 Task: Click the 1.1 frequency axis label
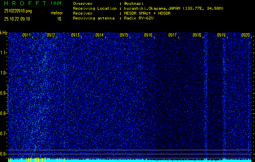[4, 53]
